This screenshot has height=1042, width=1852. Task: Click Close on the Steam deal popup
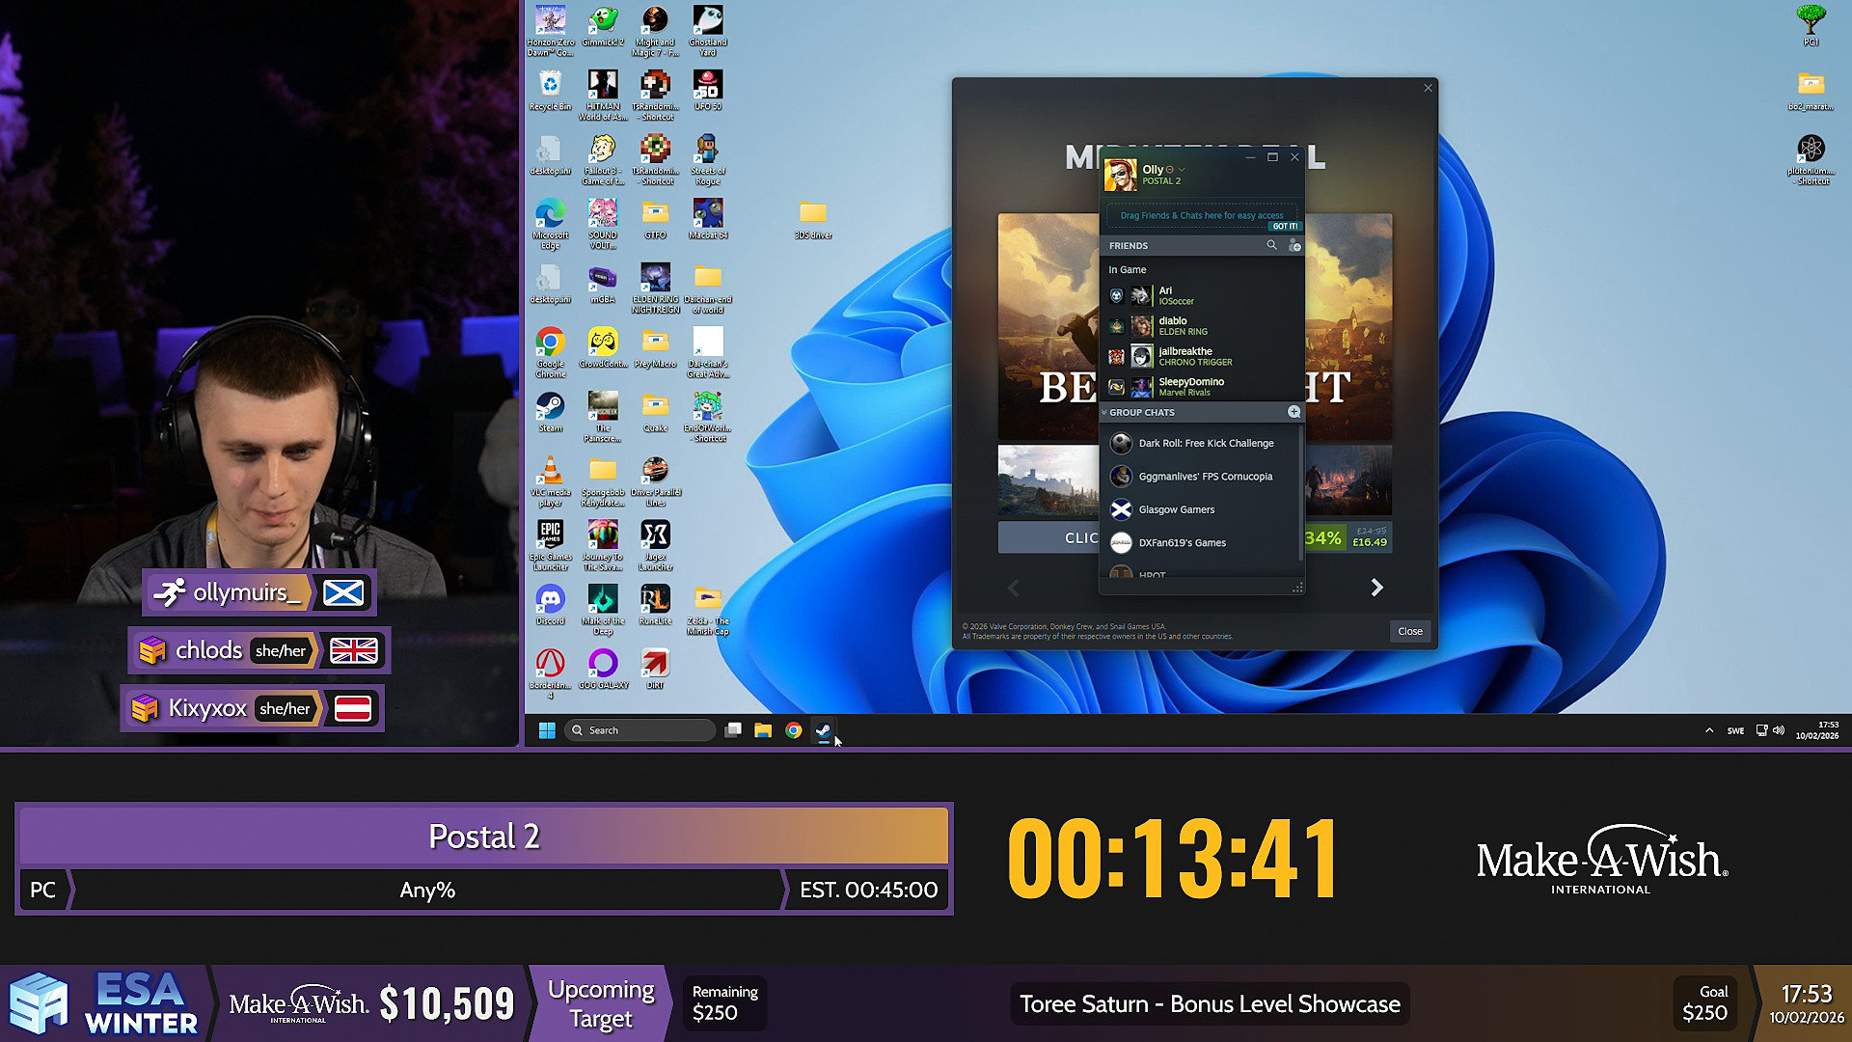[x=1409, y=631]
